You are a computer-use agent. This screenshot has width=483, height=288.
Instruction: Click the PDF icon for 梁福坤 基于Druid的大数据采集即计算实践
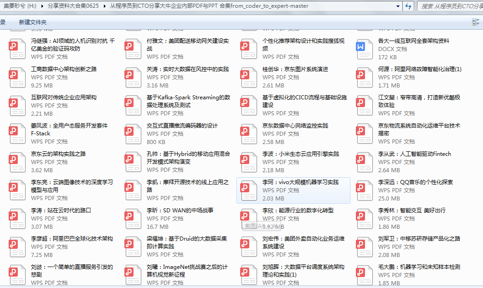pyautogui.click(x=133, y=247)
